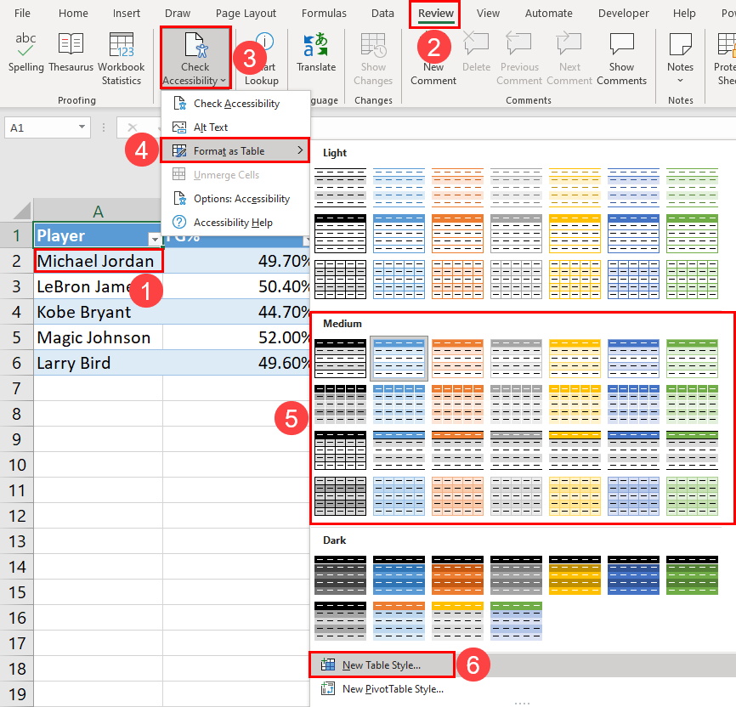Run the Spelling check
736x707 pixels.
[25, 53]
